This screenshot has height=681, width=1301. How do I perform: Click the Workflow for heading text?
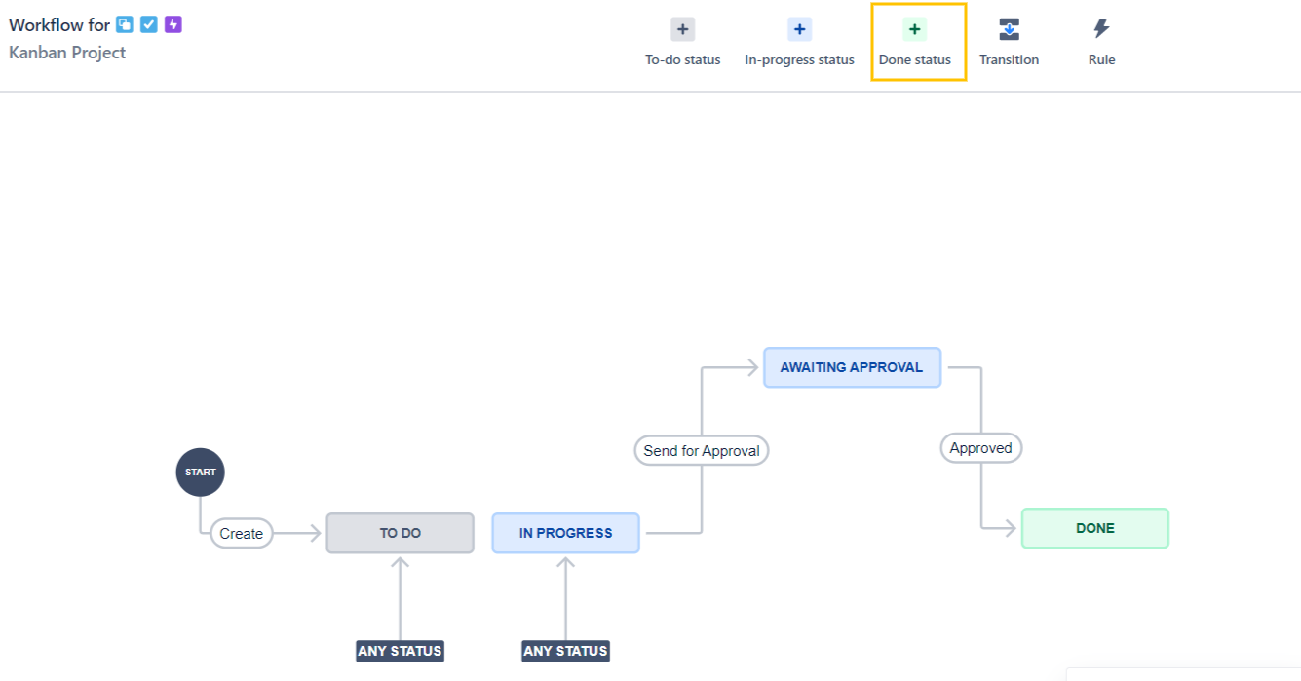tap(59, 25)
